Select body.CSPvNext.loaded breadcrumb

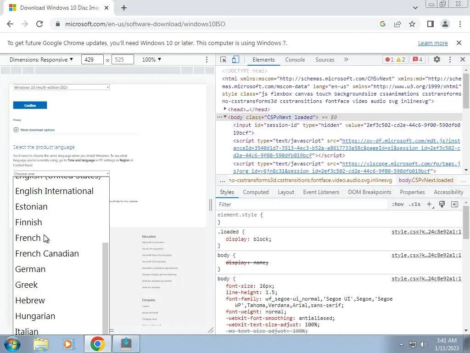pos(426,180)
